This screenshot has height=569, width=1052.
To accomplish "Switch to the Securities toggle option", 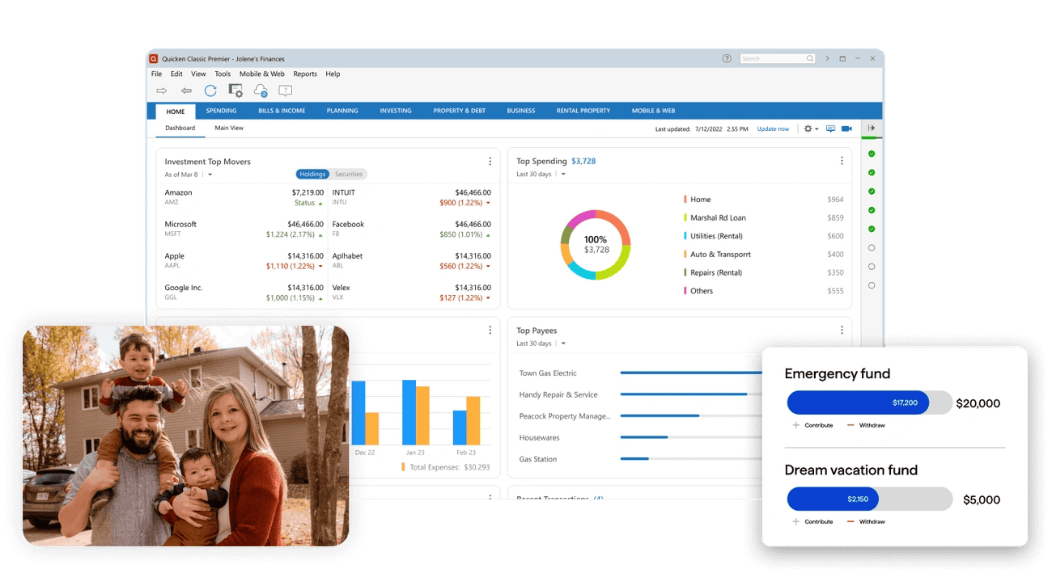I will click(349, 174).
